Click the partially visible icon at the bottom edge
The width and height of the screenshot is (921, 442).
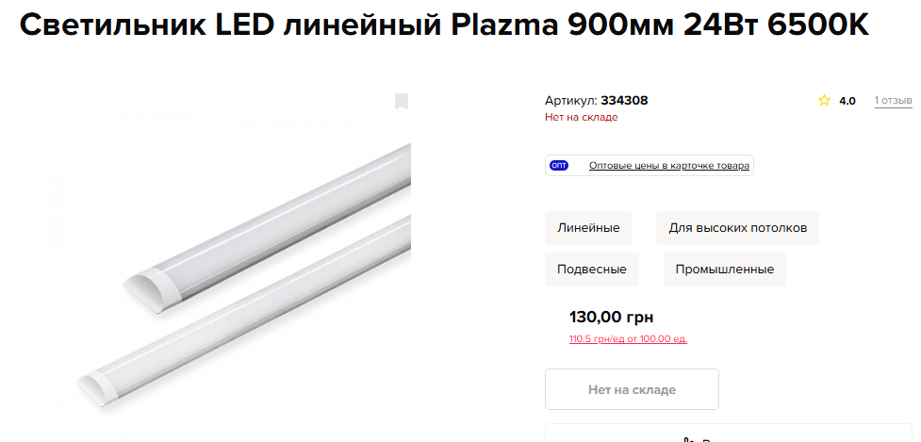pyautogui.click(x=687, y=437)
